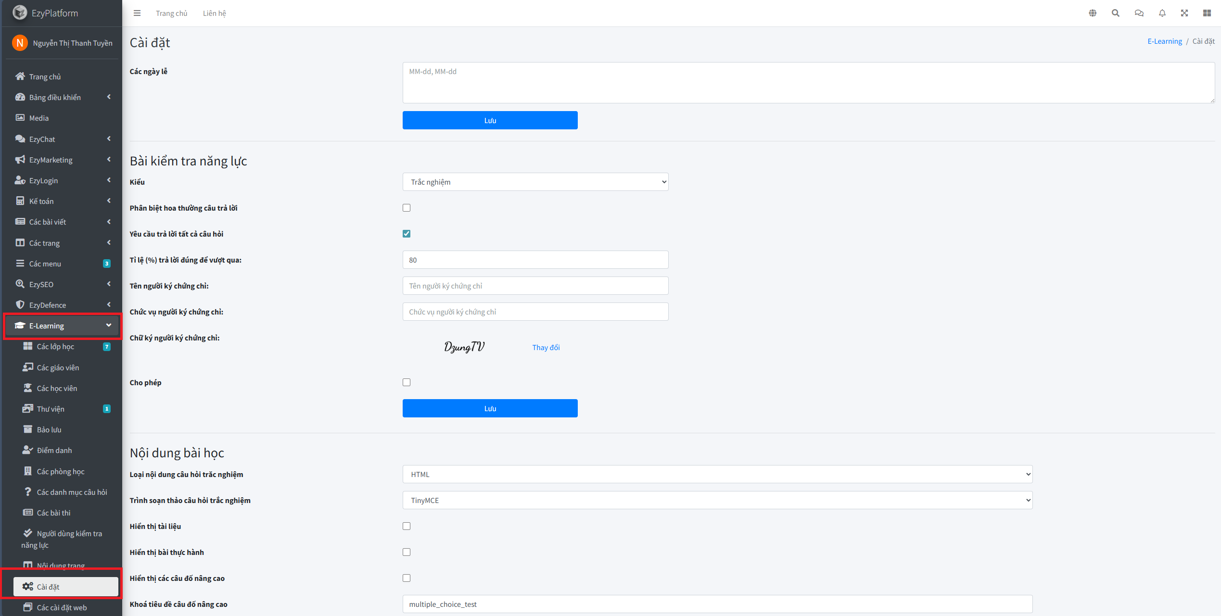The image size is (1221, 616).
Task: Click the 'Tên người ký chứng chỉ' input field
Action: (x=535, y=286)
